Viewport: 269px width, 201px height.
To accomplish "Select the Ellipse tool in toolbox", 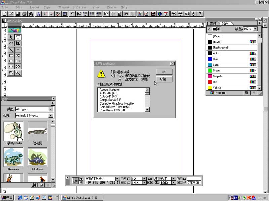I will (11, 61).
